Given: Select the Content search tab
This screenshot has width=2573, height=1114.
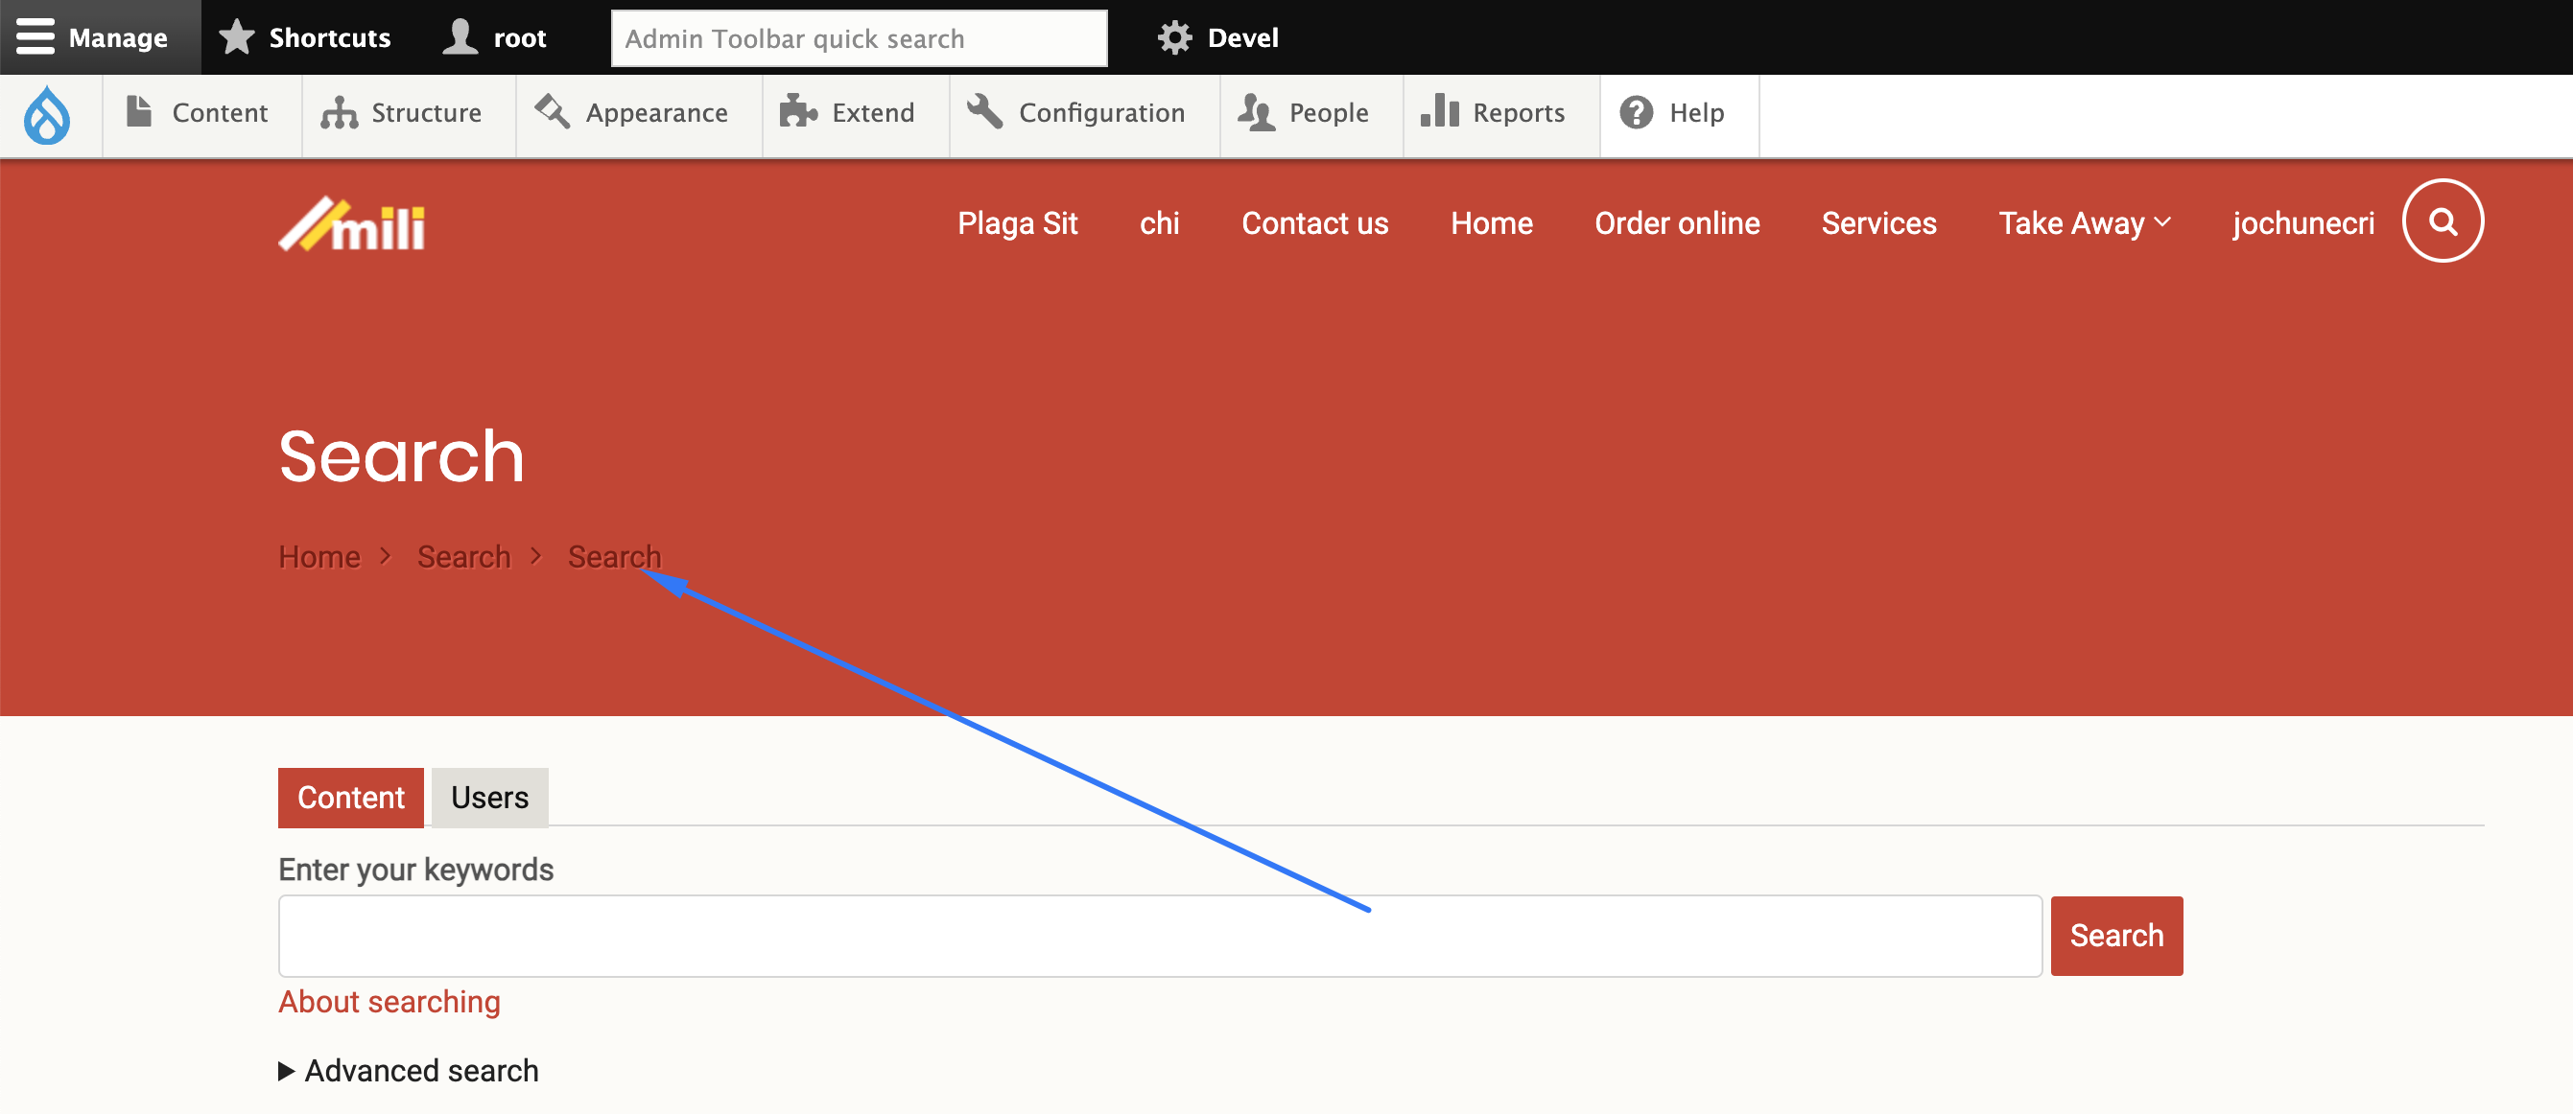Looking at the screenshot, I should click(350, 797).
